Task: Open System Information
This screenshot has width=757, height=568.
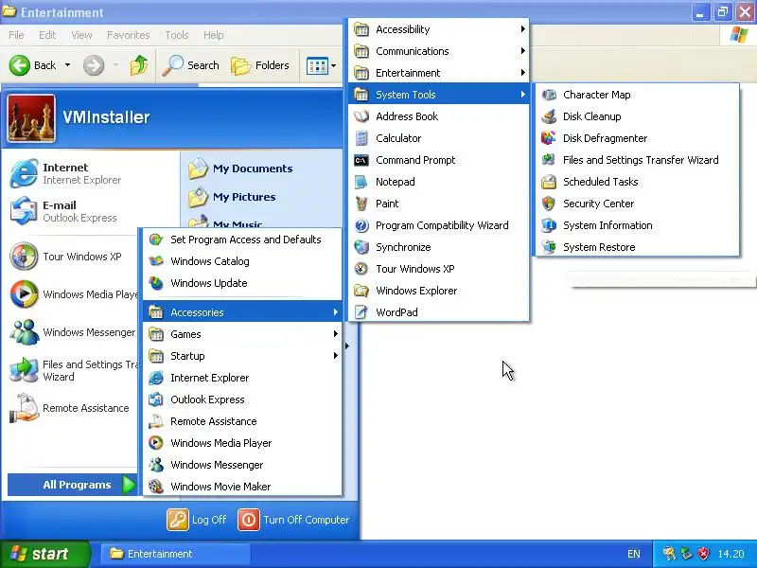Action: pyautogui.click(x=636, y=225)
